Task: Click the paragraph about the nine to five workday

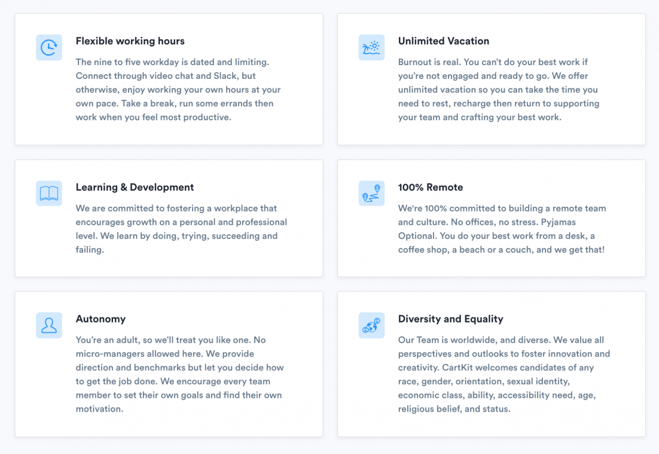Action: coord(178,90)
